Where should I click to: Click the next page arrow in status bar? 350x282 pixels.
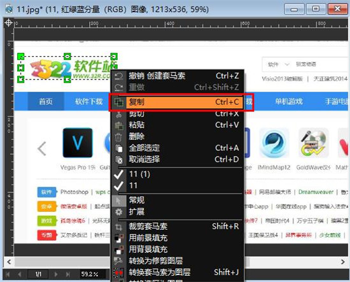[56, 274]
